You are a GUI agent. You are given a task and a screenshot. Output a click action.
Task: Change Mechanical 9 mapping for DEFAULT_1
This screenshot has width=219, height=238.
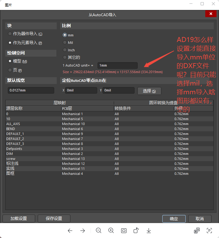[88, 134]
